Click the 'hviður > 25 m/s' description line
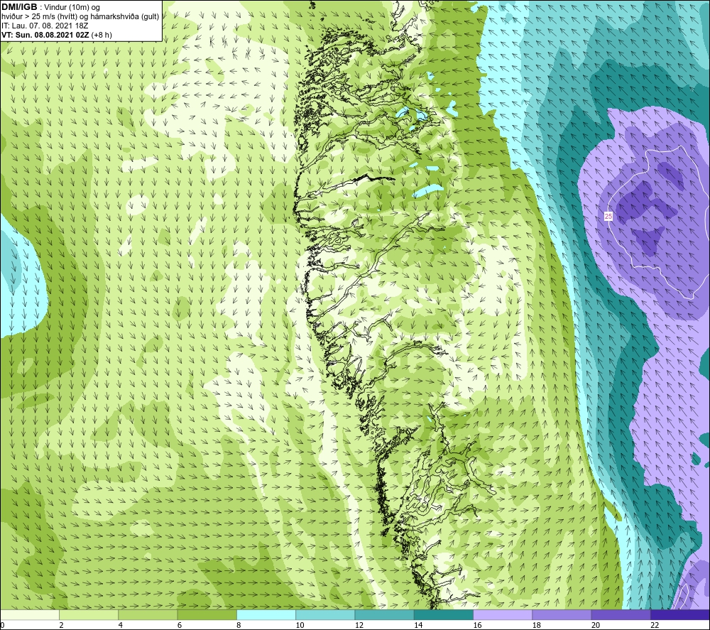Viewport: 710px width, 630px height. click(x=80, y=17)
